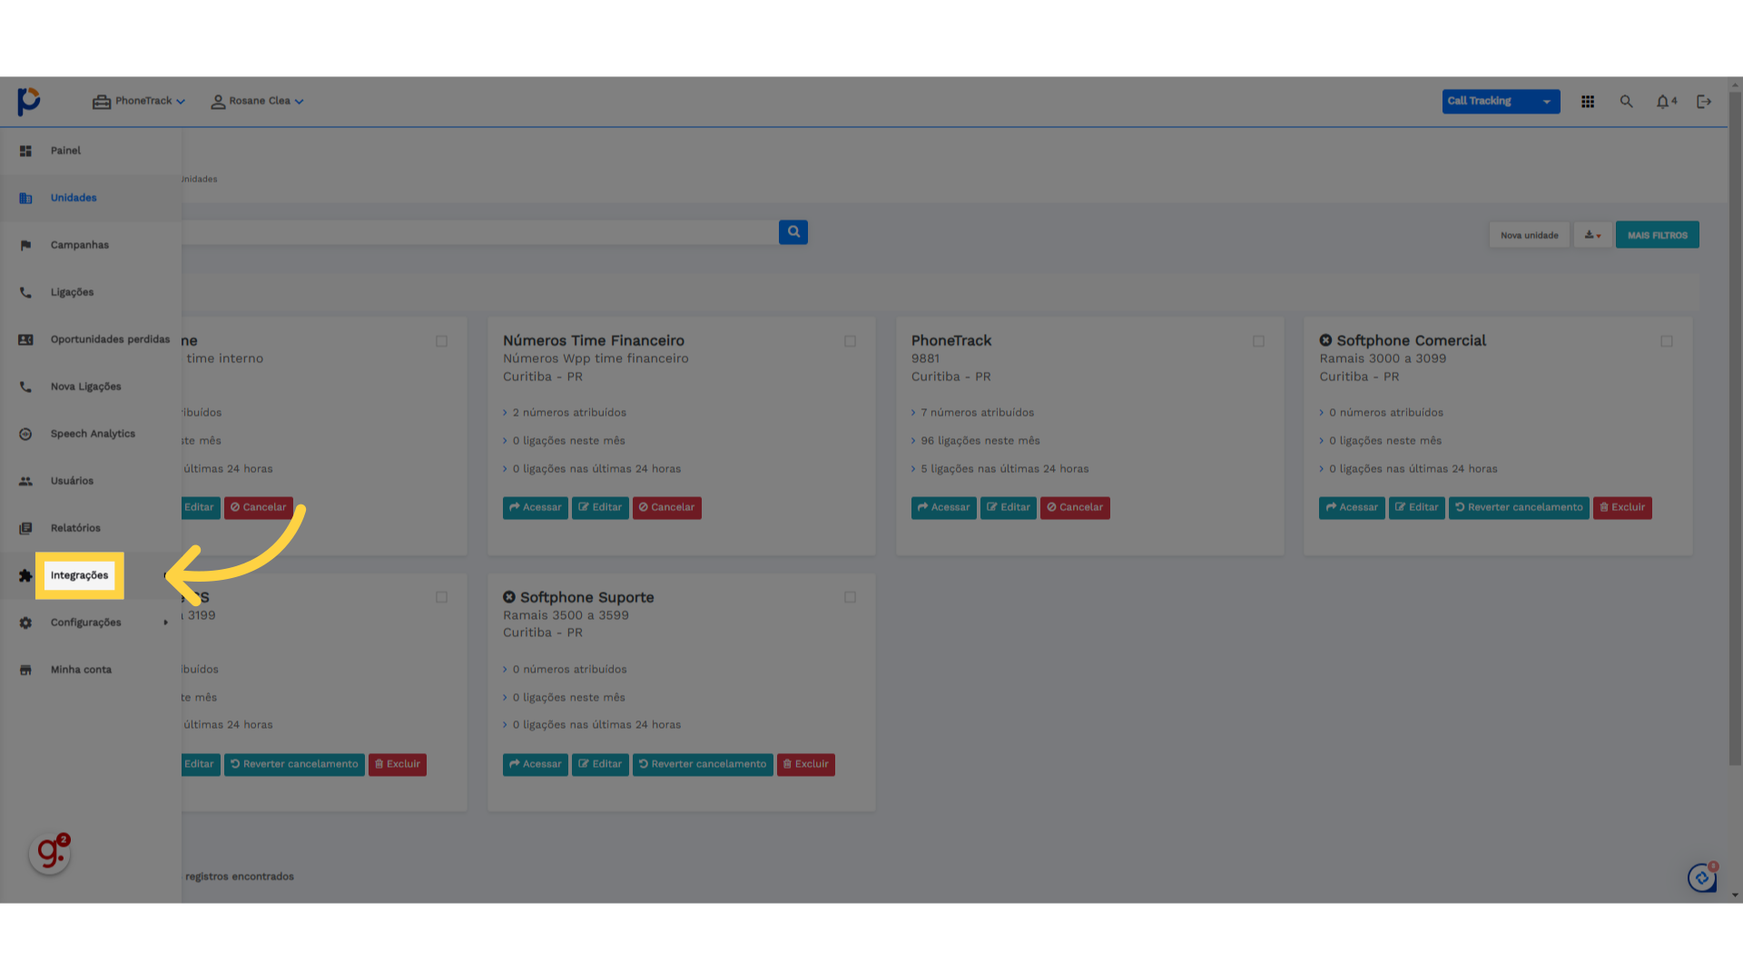Click the Ligações phone icon
Viewport: 1743px width, 980px height.
click(25, 292)
